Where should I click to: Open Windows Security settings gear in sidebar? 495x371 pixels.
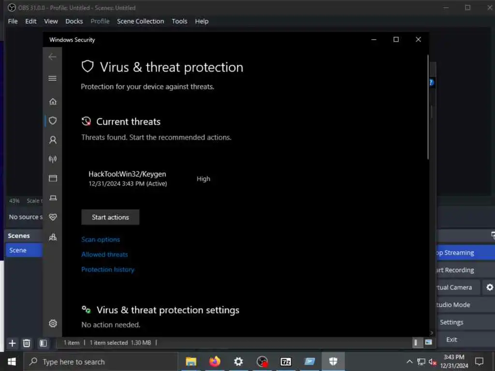pos(53,323)
